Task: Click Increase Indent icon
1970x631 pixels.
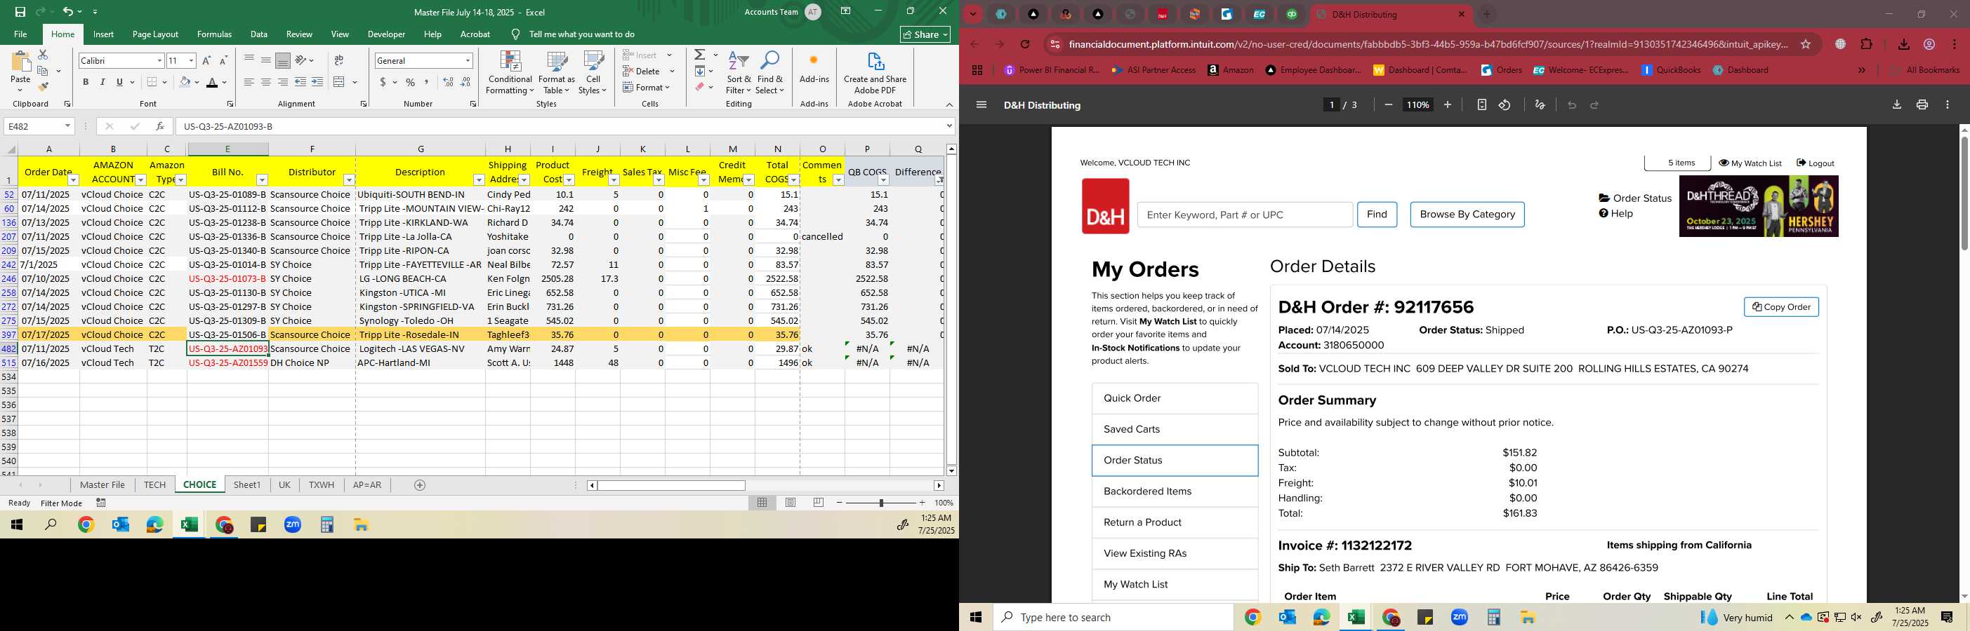Action: [x=317, y=82]
